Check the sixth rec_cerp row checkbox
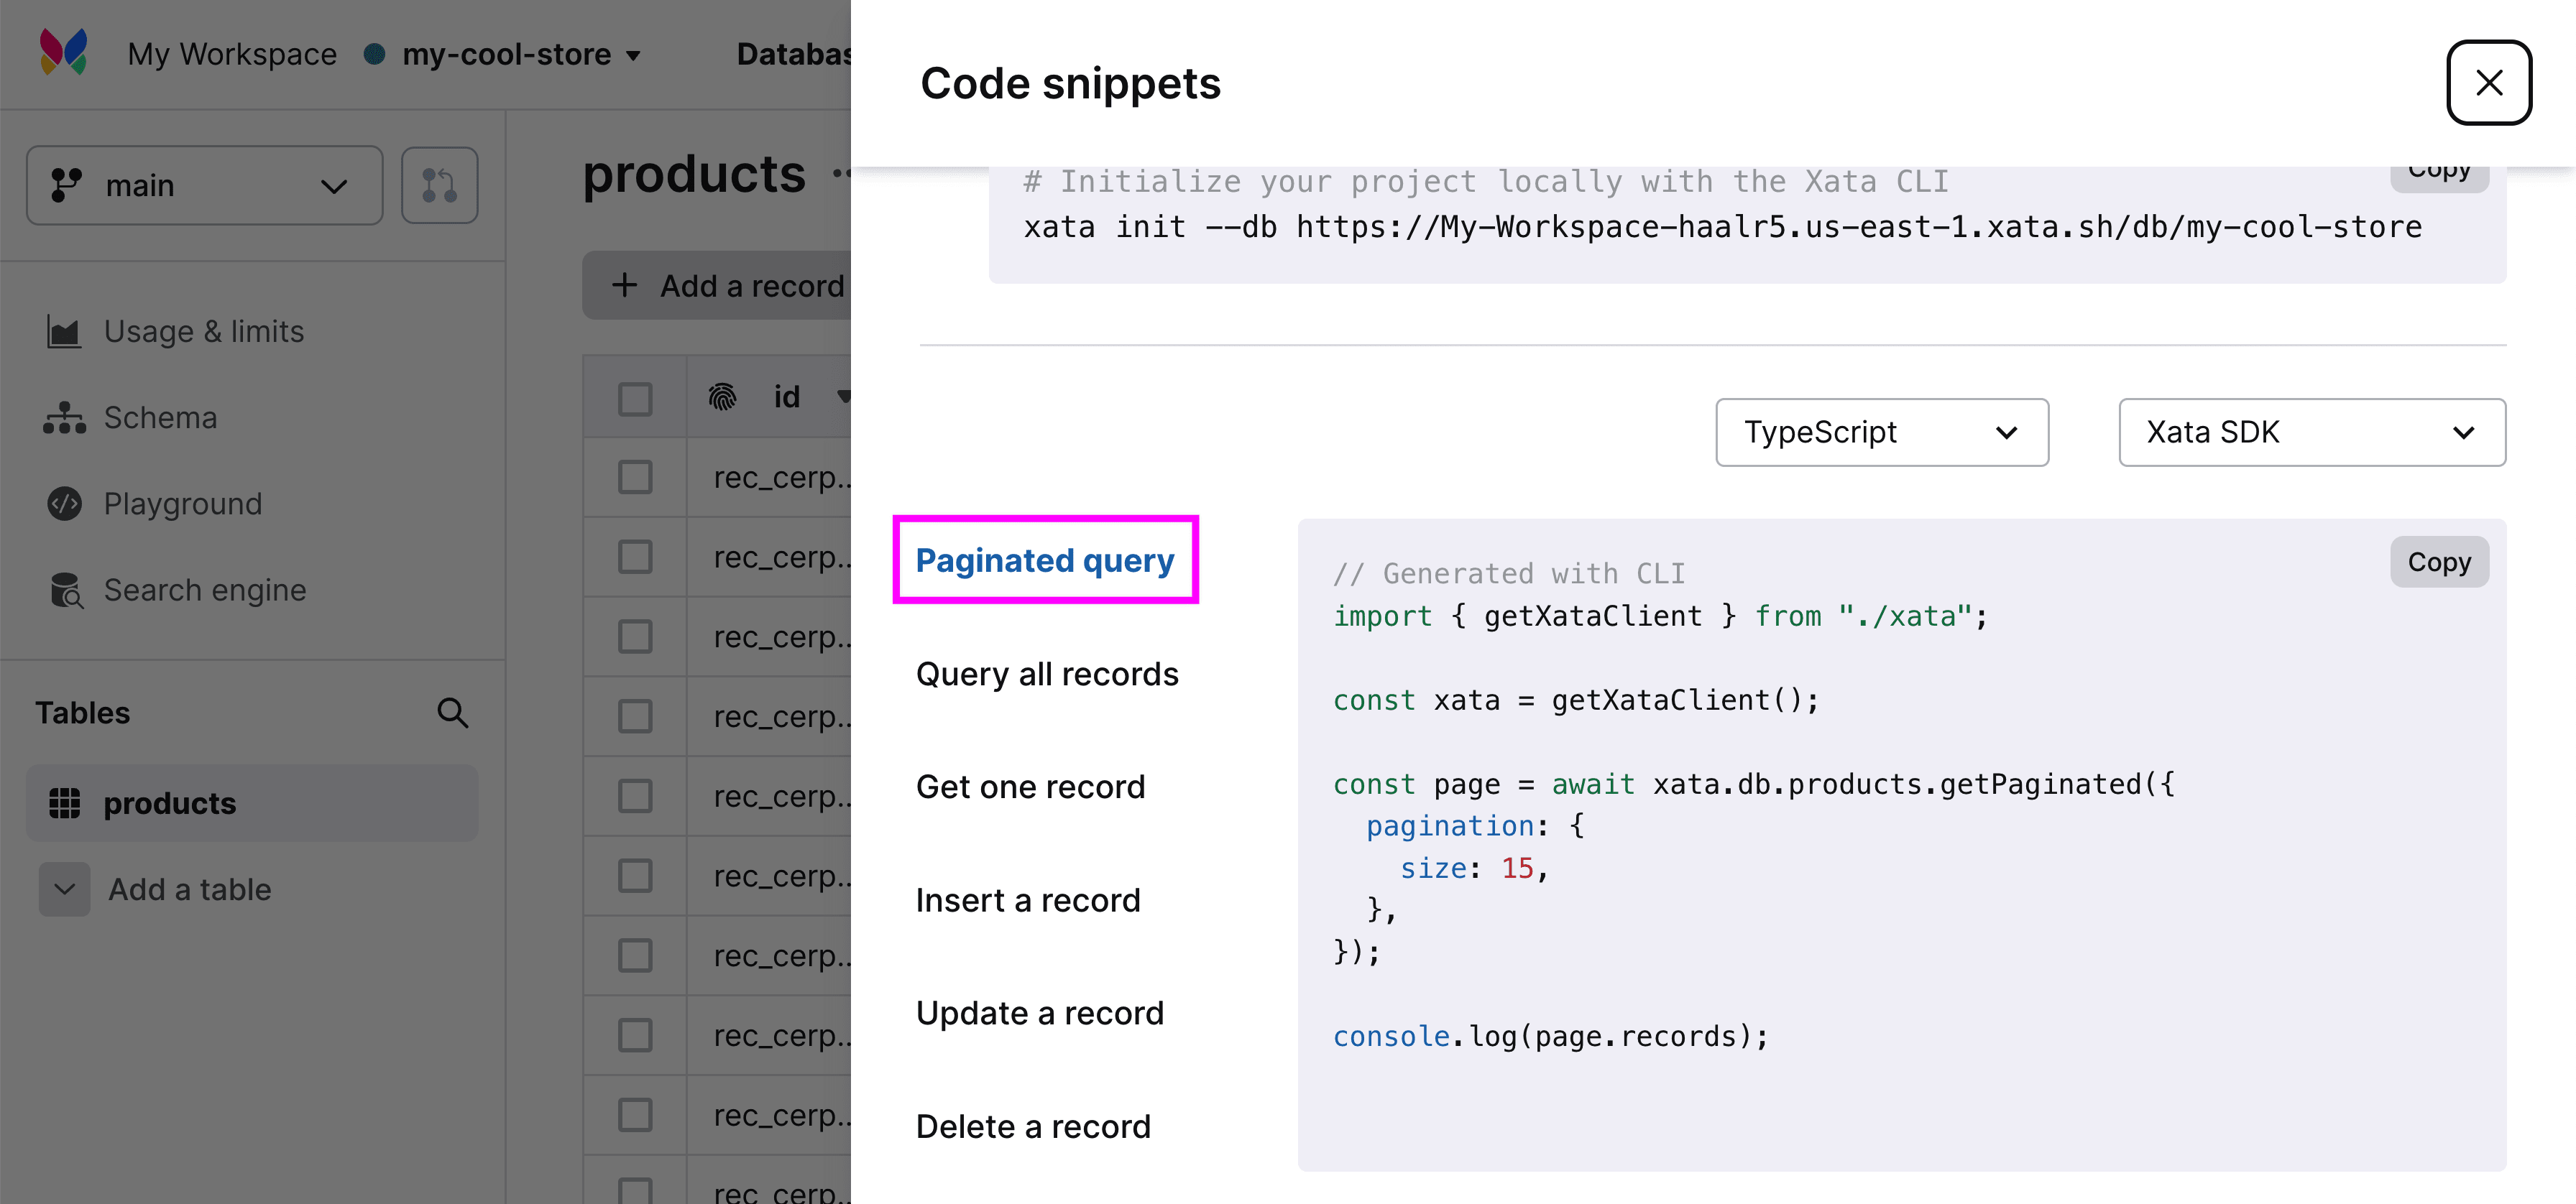This screenshot has width=2576, height=1204. (635, 876)
